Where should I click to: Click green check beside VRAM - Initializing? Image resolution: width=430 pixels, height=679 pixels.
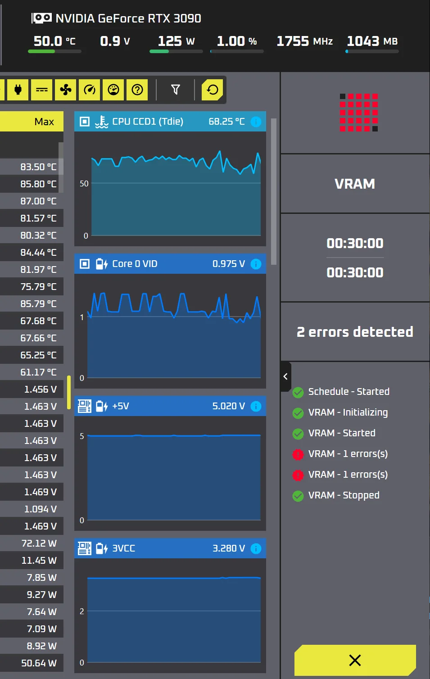click(298, 413)
